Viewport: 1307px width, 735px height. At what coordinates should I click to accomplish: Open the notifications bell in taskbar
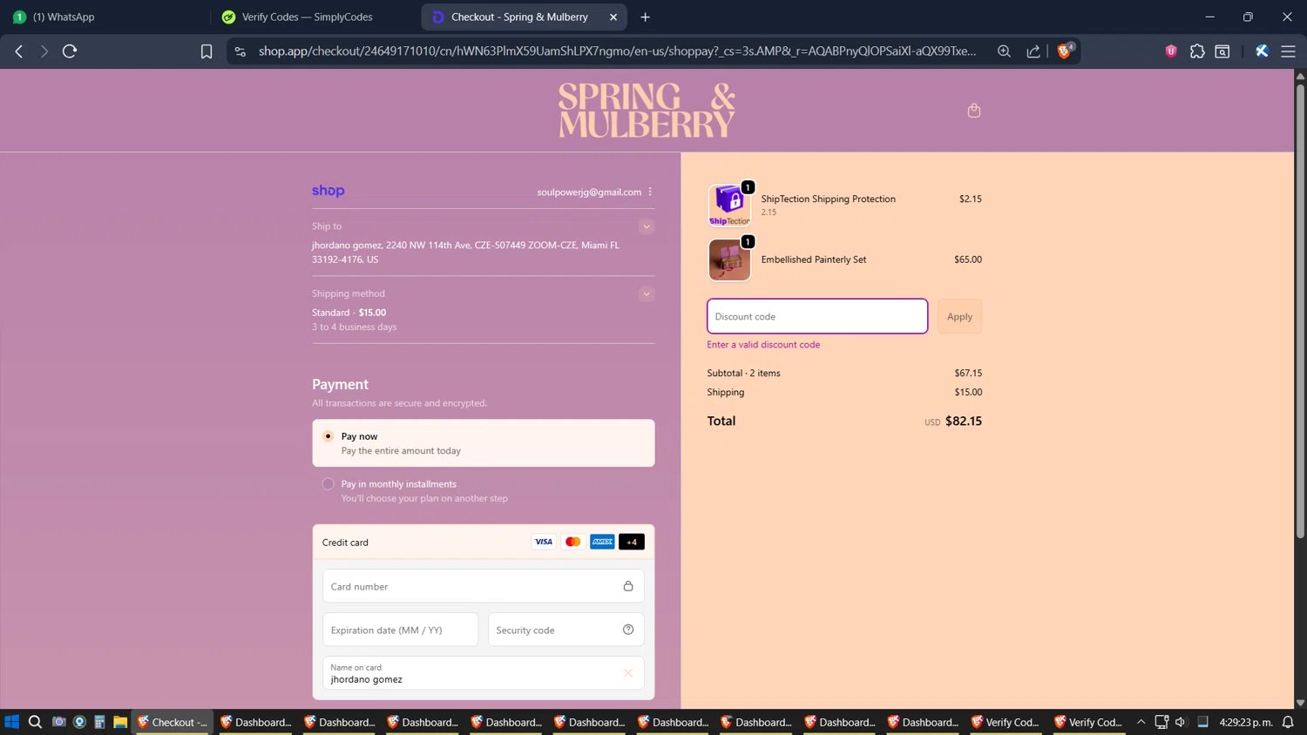pyautogui.click(x=1288, y=722)
